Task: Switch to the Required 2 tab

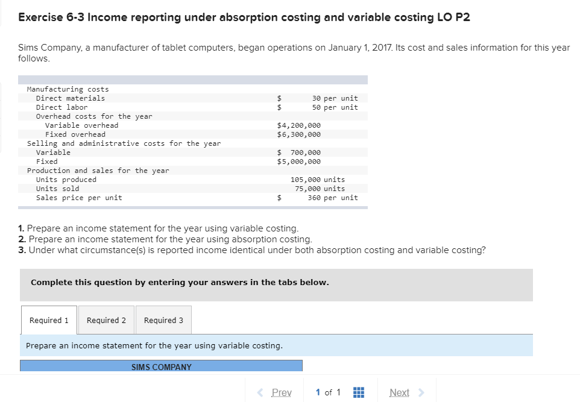Action: [x=106, y=320]
